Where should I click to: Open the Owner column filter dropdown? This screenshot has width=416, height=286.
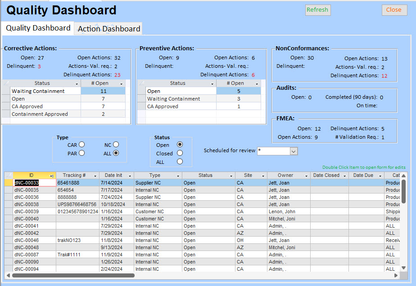307,176
